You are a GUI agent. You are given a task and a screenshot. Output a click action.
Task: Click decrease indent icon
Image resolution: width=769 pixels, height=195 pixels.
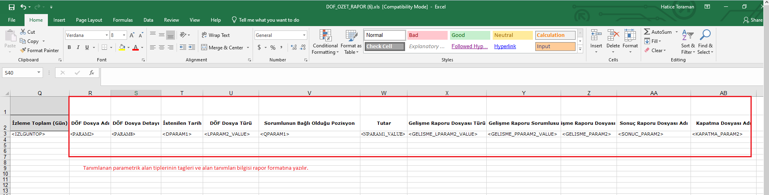tap(183, 47)
